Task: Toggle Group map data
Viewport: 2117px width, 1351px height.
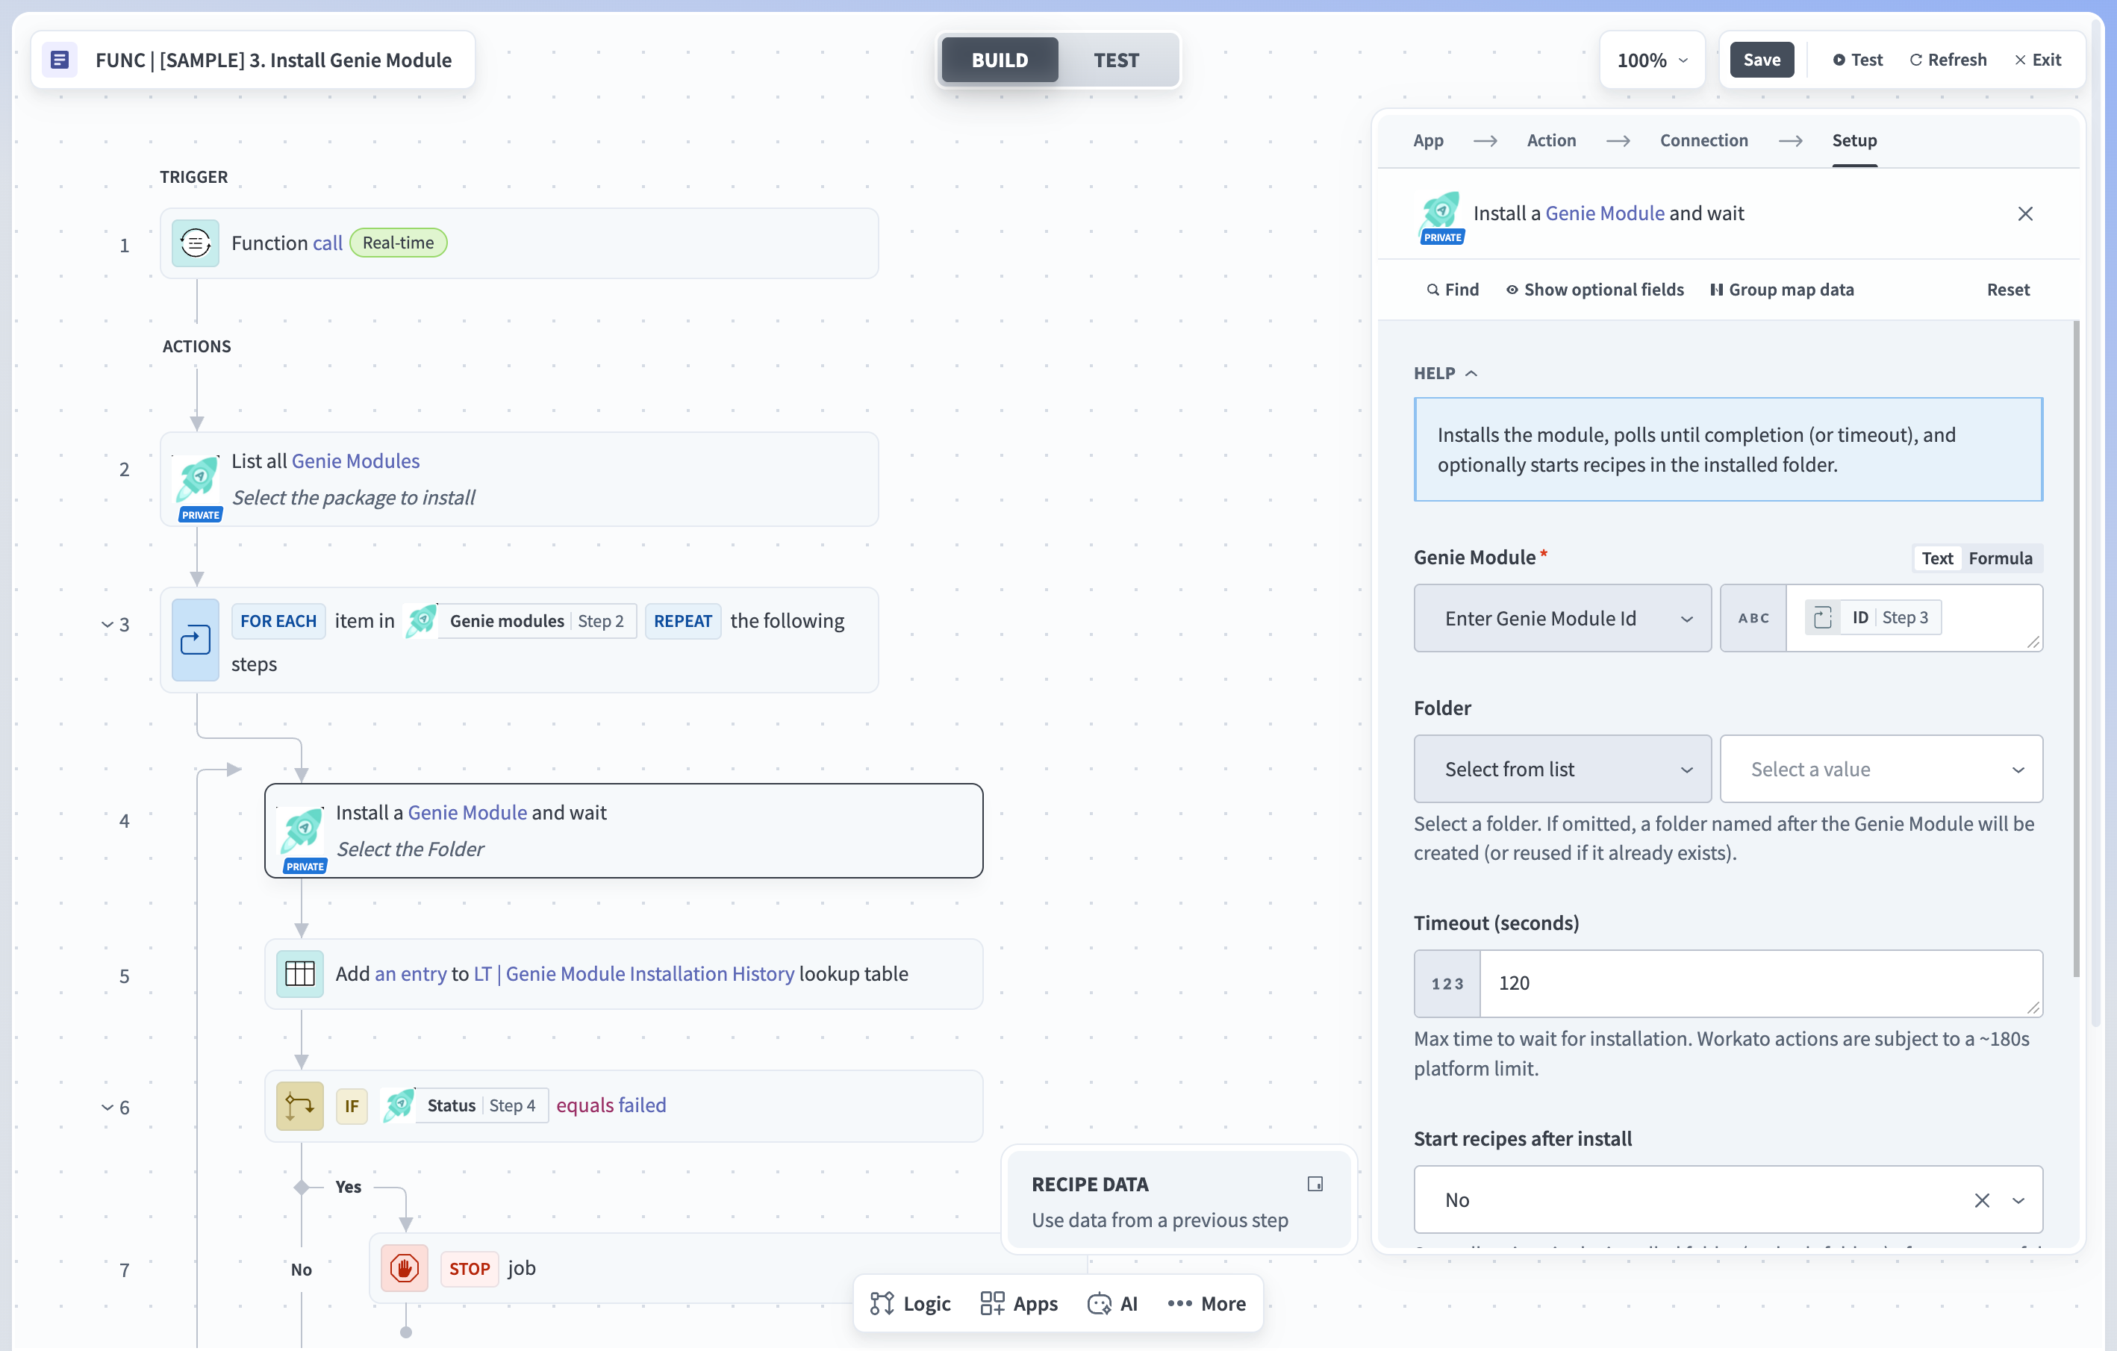Action: pos(1782,289)
